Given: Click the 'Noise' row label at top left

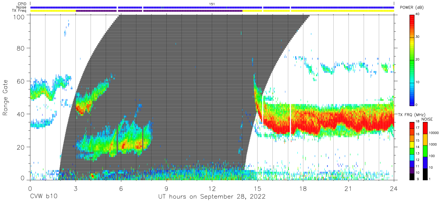Looking at the screenshot, I should 22,7.
